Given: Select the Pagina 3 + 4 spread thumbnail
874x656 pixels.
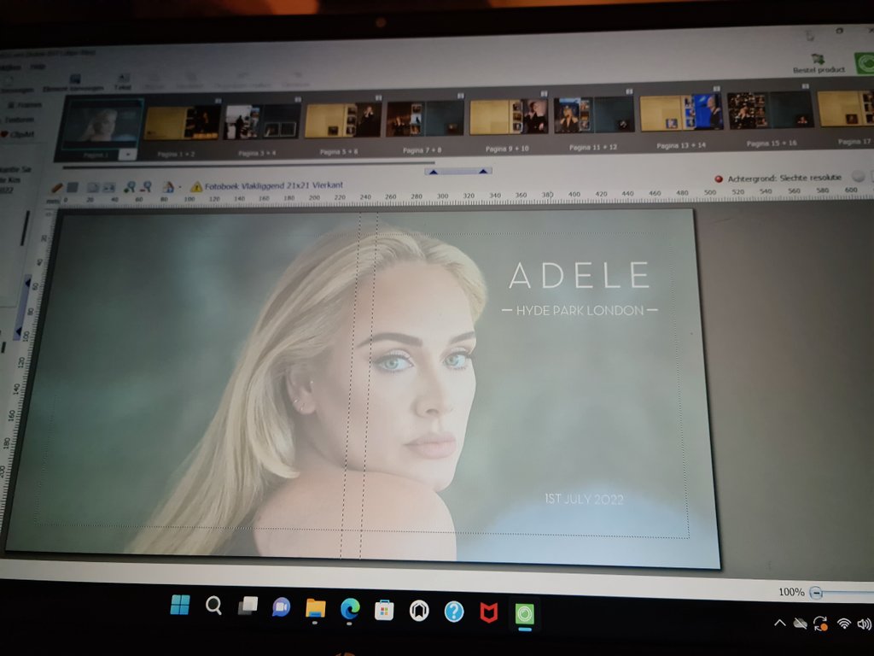Looking at the screenshot, I should (x=262, y=121).
